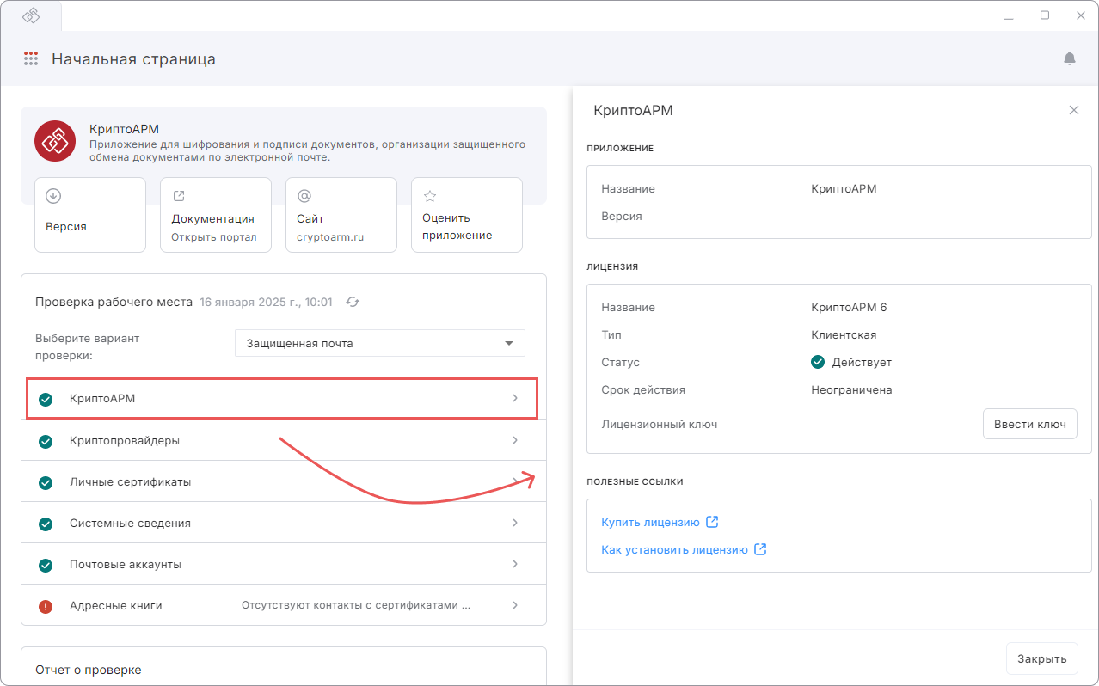Select the КриптоАРМ check item
The height and width of the screenshot is (686, 1099).
pyautogui.click(x=283, y=399)
